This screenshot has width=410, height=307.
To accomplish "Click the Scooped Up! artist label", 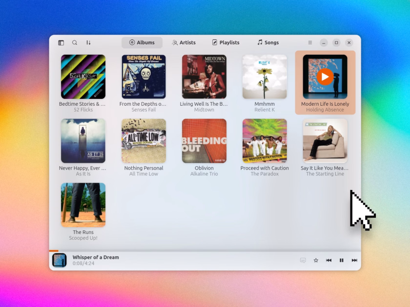I will coord(83,238).
